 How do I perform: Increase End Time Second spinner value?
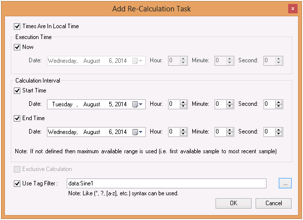[279, 130]
